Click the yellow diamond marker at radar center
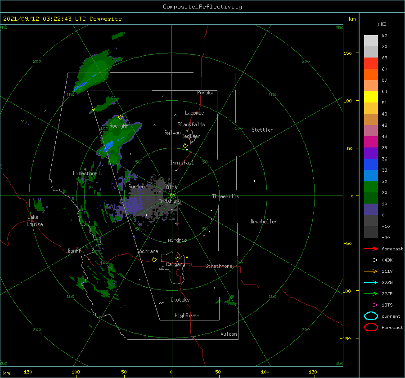This screenshot has height=378, width=405. coord(172,196)
